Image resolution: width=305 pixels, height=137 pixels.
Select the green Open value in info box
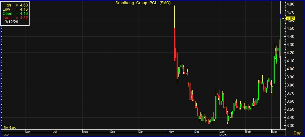15,14
